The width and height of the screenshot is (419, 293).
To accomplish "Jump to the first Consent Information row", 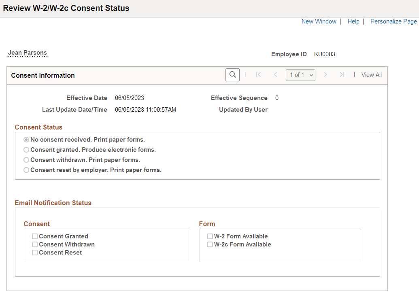I will coord(258,74).
